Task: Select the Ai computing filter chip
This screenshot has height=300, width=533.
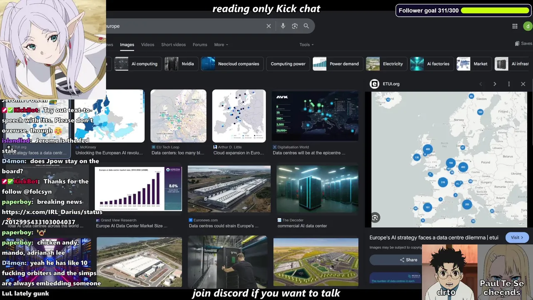Action: tap(137, 64)
